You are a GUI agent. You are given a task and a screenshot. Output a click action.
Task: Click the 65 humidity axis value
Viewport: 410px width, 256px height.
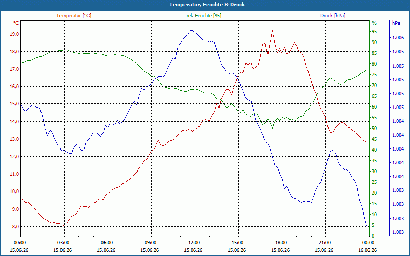374,96
